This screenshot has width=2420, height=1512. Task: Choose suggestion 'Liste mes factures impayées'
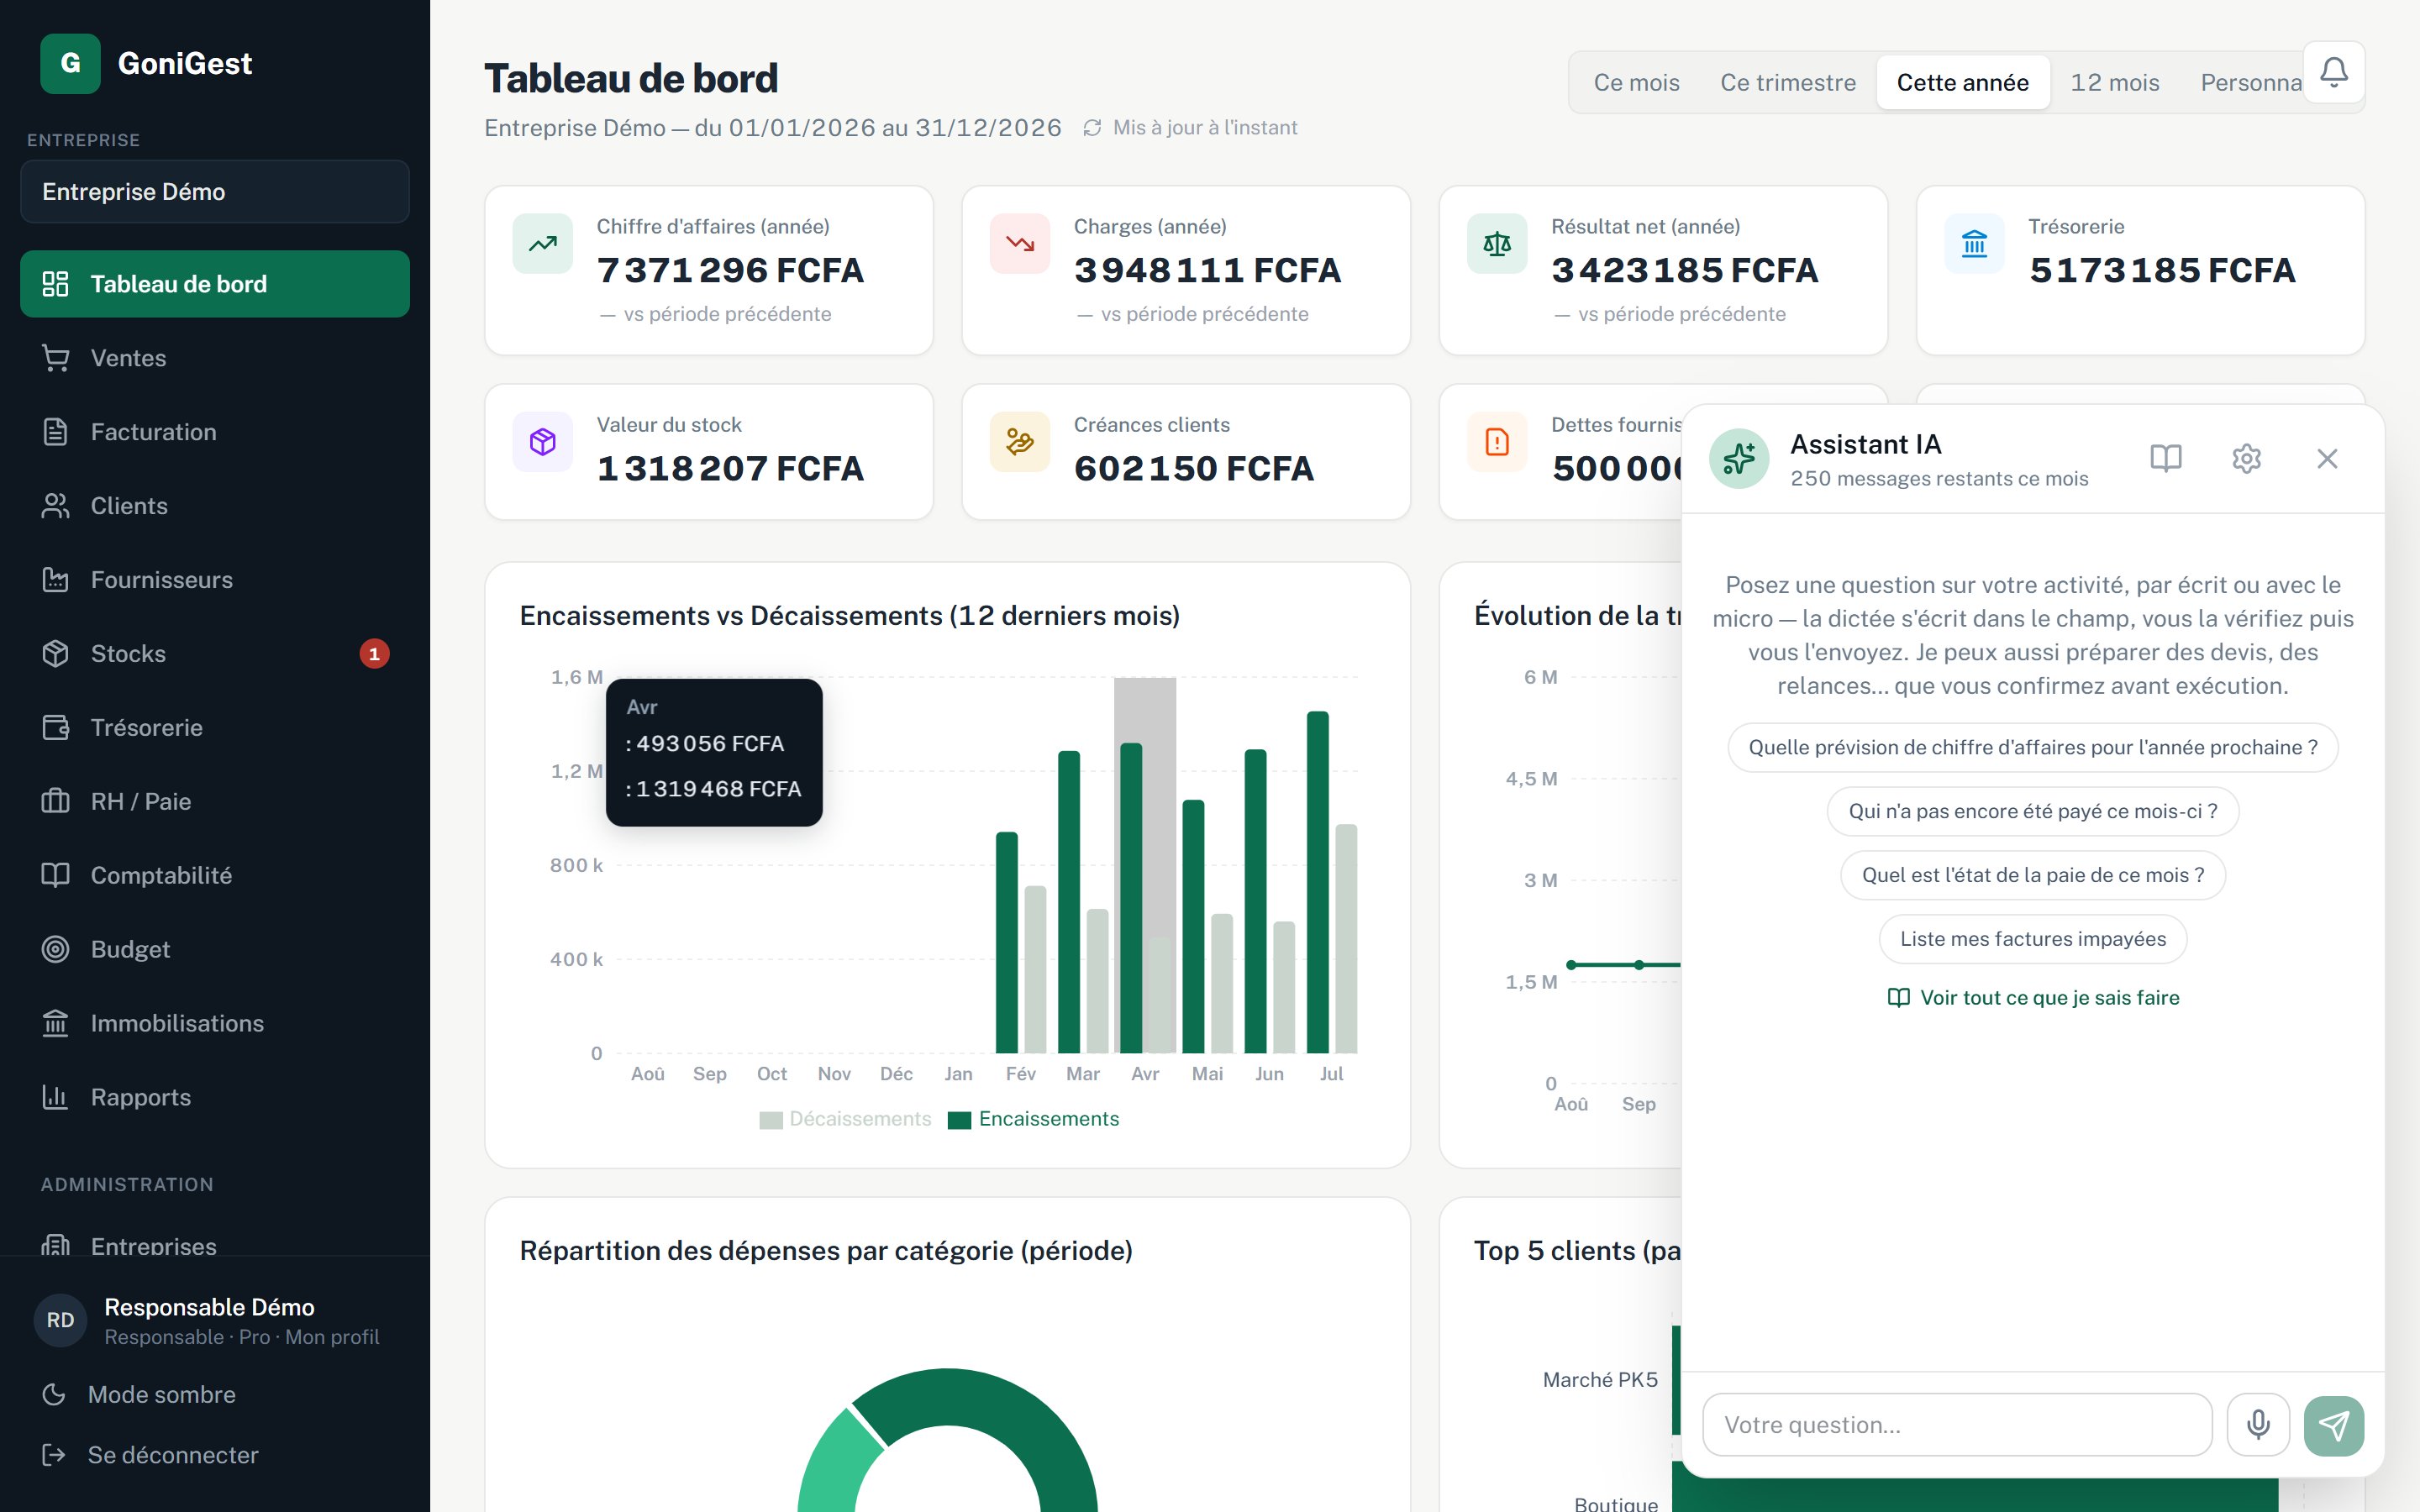click(2033, 940)
